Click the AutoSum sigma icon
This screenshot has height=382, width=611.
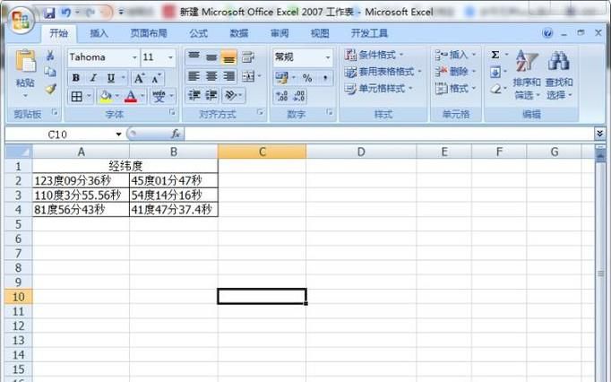pyautogui.click(x=495, y=55)
